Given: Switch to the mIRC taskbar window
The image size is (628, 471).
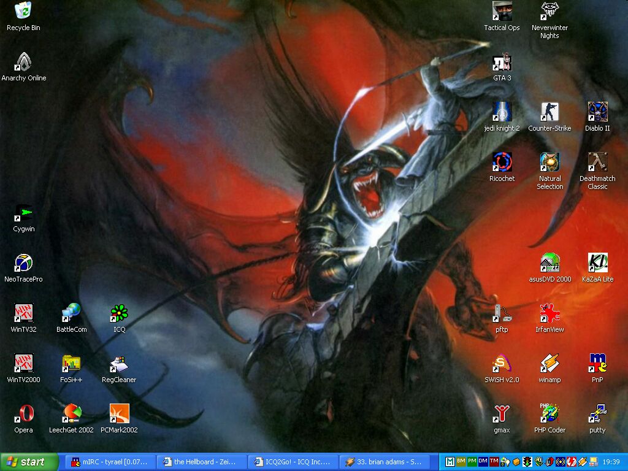Looking at the screenshot, I should pyautogui.click(x=109, y=462).
